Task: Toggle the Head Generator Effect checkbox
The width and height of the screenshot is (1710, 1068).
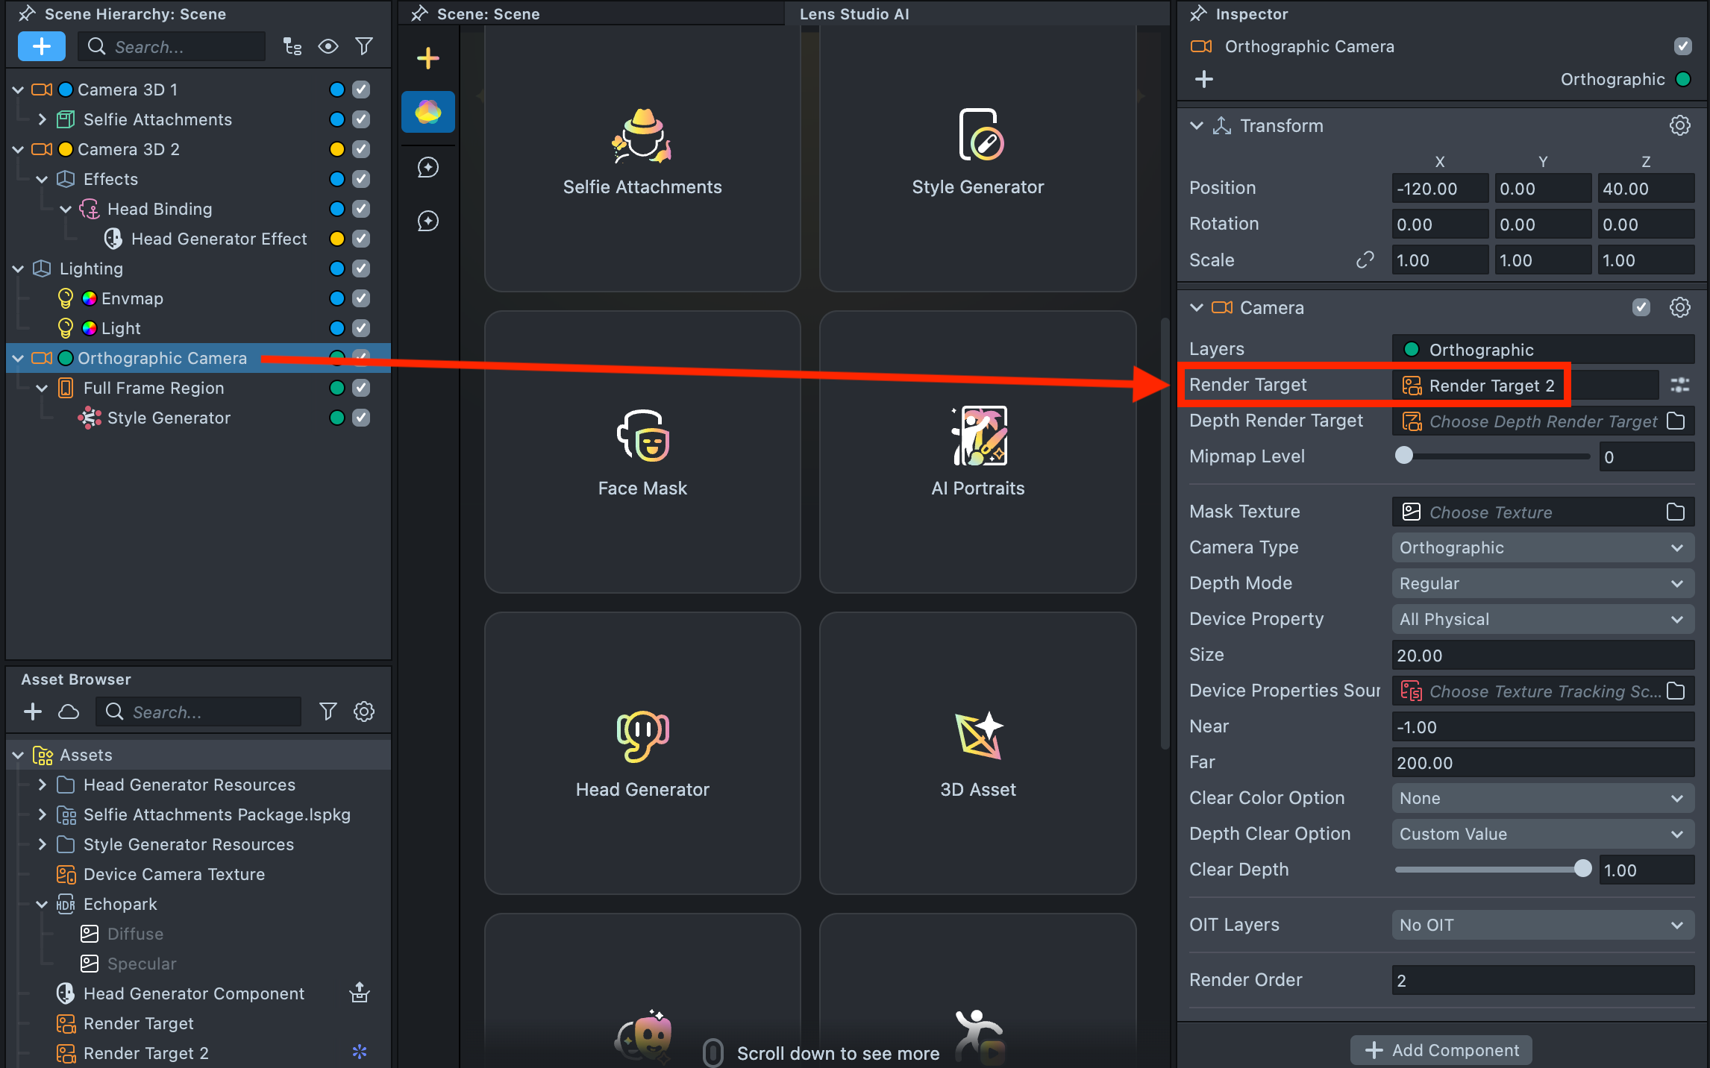Action: point(361,239)
